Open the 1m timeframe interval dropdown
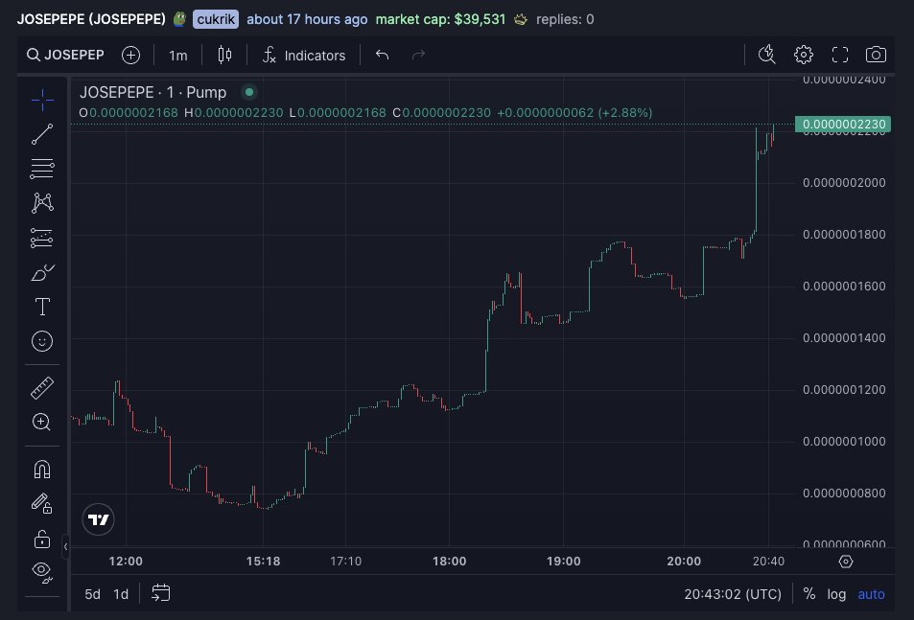 click(x=177, y=55)
